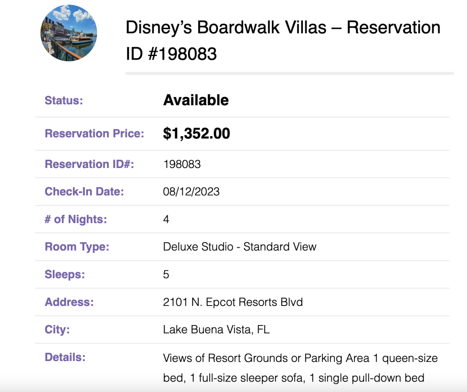Viewport: 467px width, 392px height.
Task: Click the Check-In Date label
Action: click(84, 192)
